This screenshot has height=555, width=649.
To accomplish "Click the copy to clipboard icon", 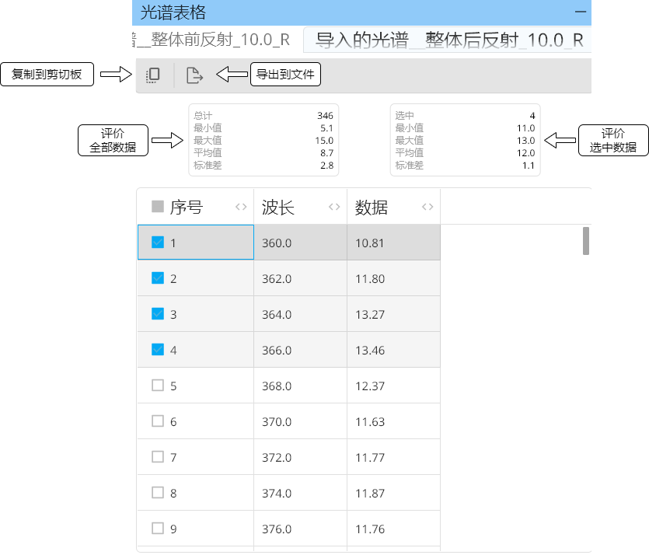I will (153, 75).
